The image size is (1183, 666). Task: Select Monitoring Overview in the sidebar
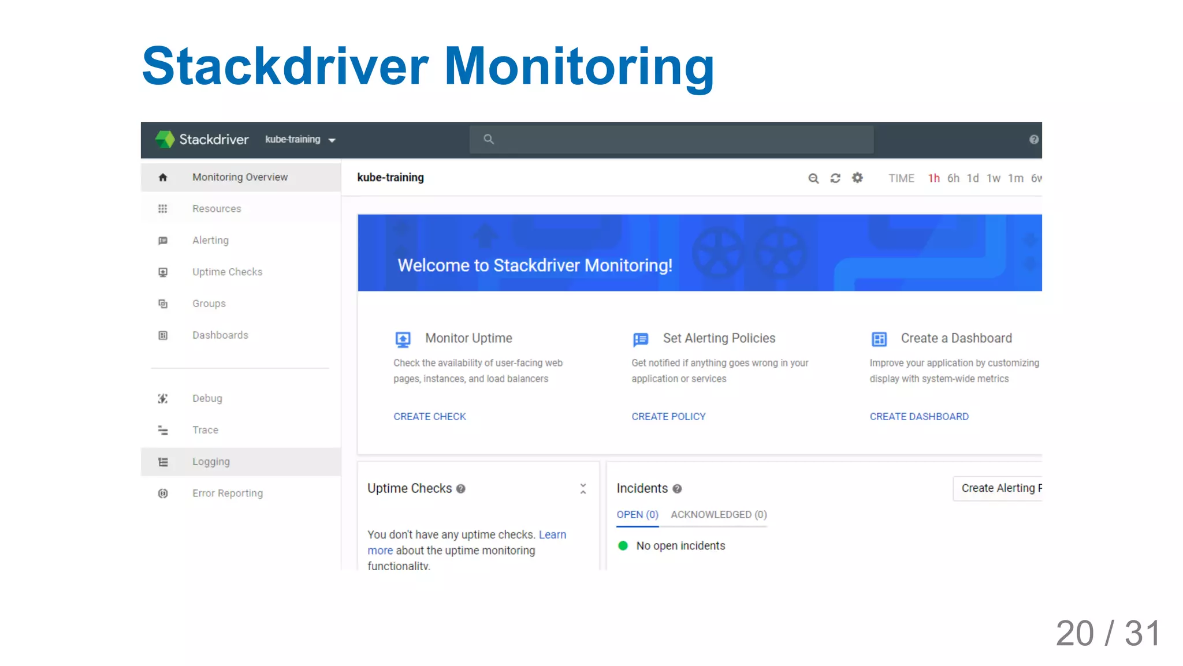pyautogui.click(x=241, y=177)
